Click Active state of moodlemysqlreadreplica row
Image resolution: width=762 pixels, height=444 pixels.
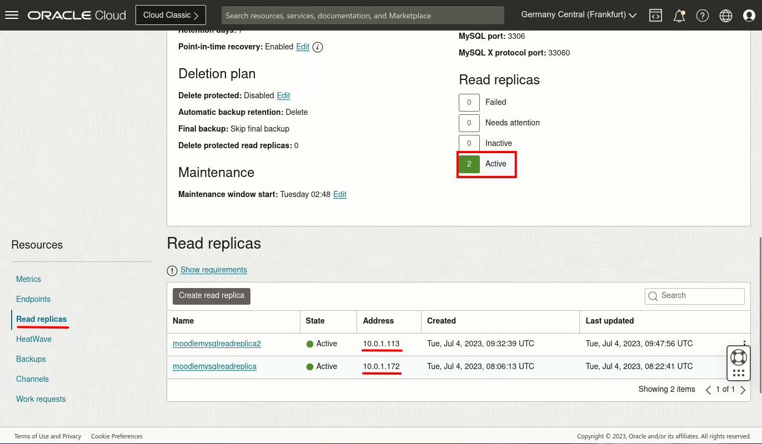[322, 366]
